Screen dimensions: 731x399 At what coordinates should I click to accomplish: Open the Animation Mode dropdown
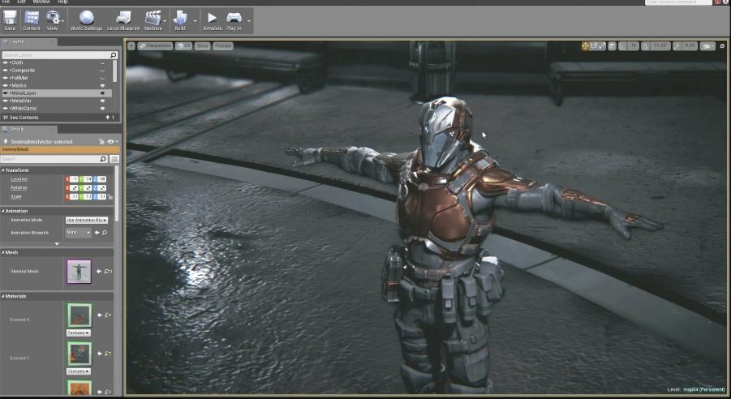[87, 220]
